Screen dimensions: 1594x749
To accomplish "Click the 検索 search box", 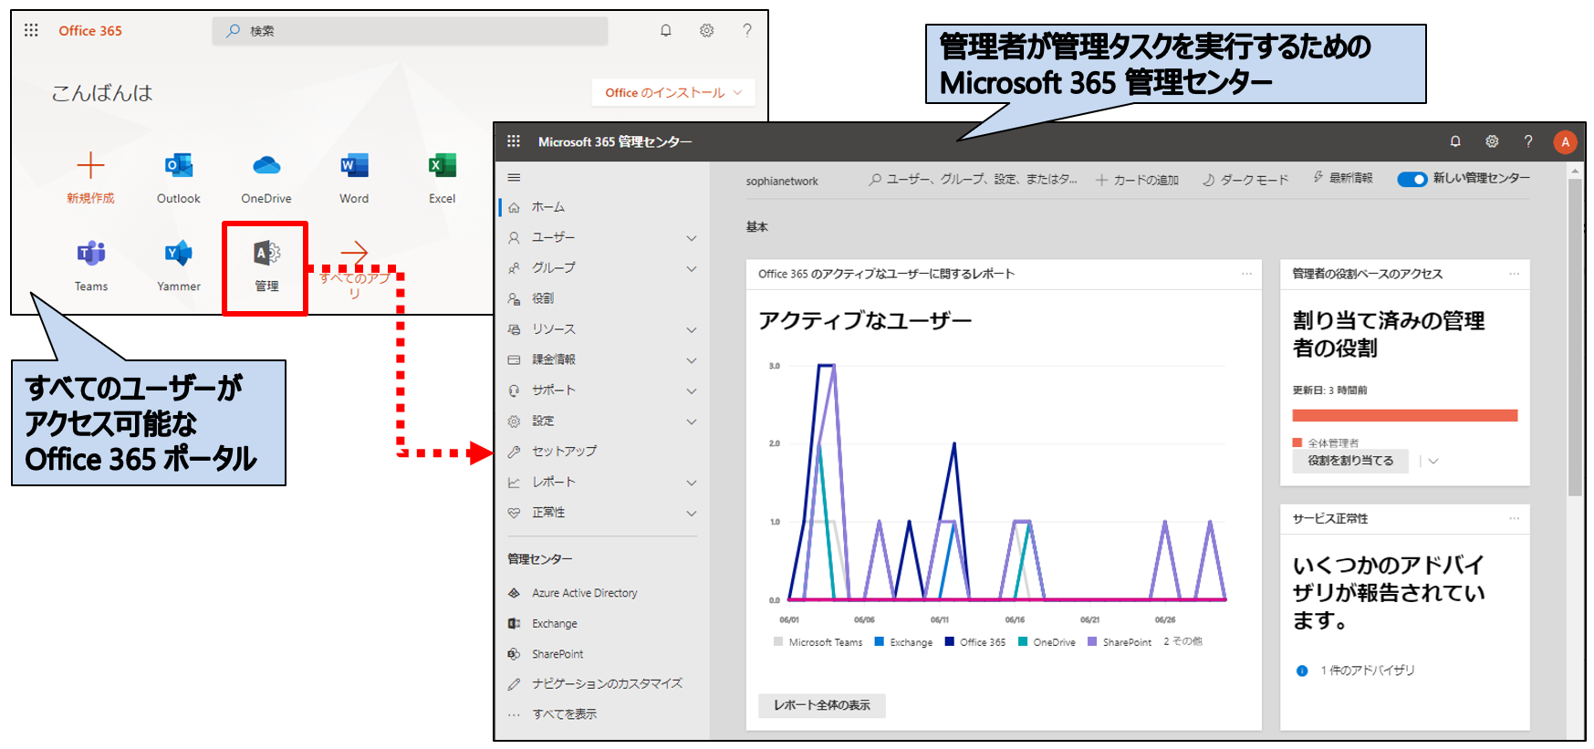I will click(x=411, y=31).
